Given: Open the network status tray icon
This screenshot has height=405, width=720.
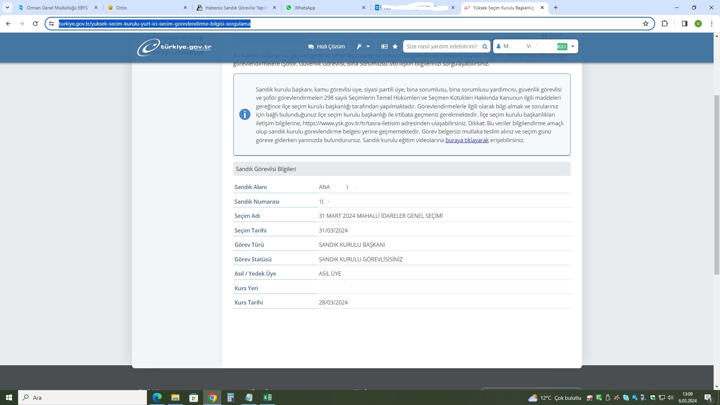Looking at the screenshot, I should point(662,398).
